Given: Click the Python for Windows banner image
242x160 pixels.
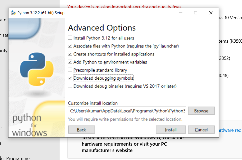Looking at the screenshot, I should pos(37,77).
